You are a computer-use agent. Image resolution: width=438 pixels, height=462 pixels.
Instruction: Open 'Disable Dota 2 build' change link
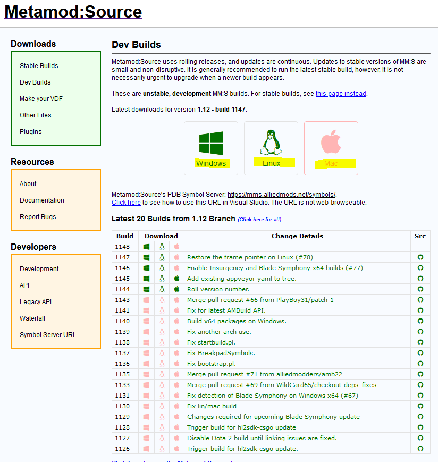pos(262,438)
